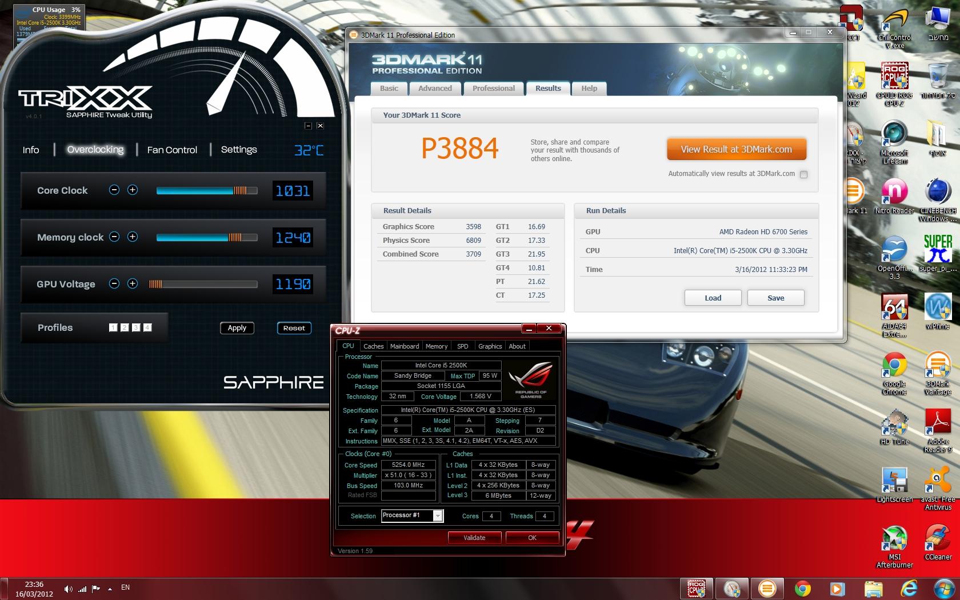The height and width of the screenshot is (600, 960).
Task: Click the volume icon in system tray
Action: coord(69,589)
